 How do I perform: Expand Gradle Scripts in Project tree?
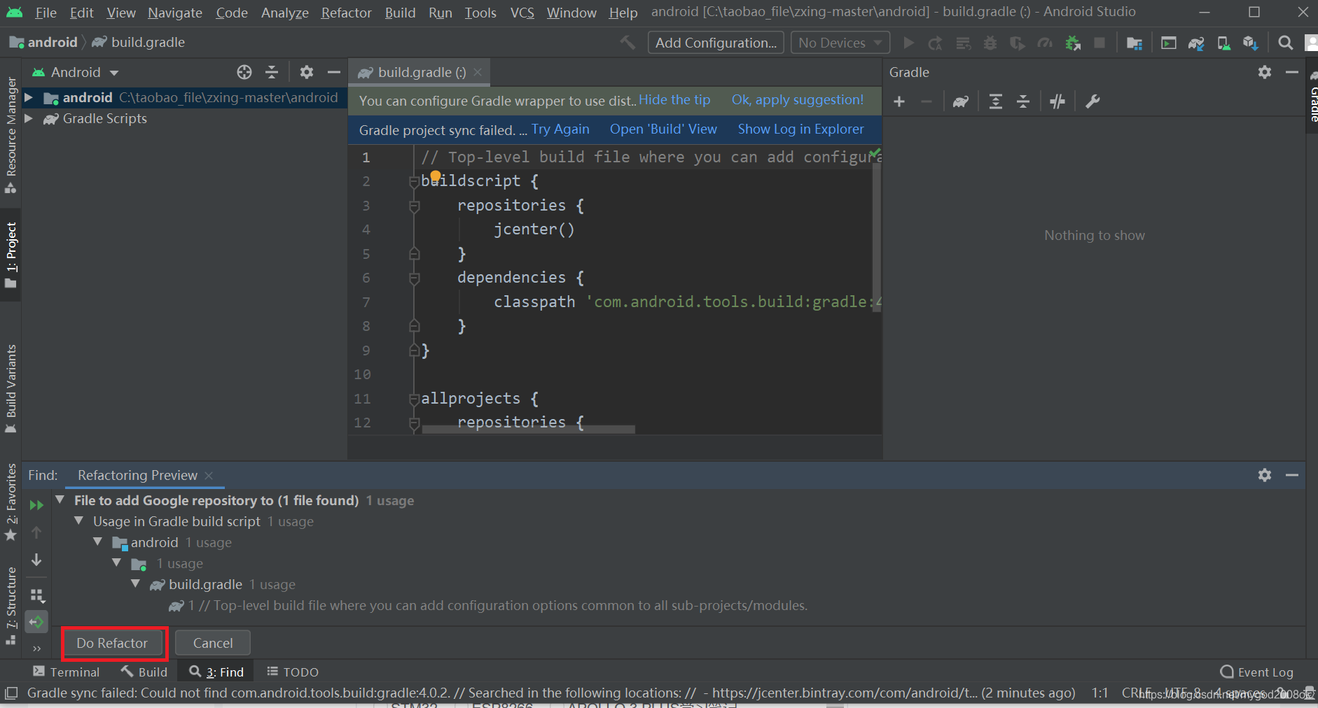[29, 118]
